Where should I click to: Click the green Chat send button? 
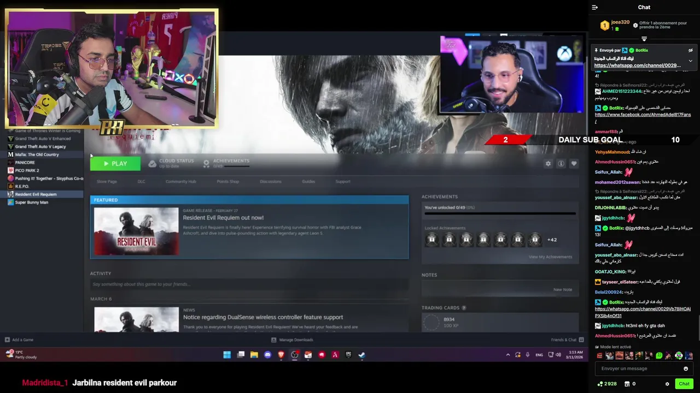[x=684, y=384]
